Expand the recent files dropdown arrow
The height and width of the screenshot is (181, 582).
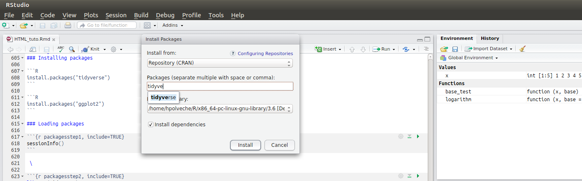click(x=32, y=26)
